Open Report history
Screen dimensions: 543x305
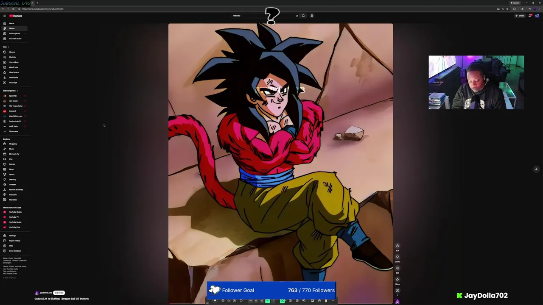click(x=14, y=241)
